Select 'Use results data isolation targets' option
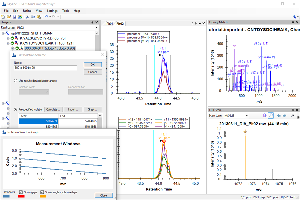Screen dimensions: 300x200 pos(16,81)
